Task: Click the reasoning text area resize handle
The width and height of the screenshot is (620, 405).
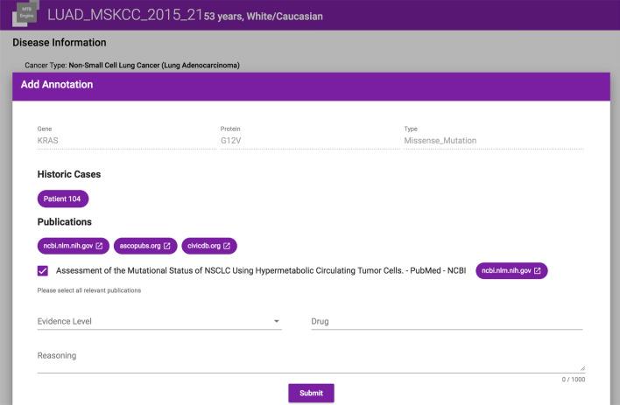Action: 582,368
